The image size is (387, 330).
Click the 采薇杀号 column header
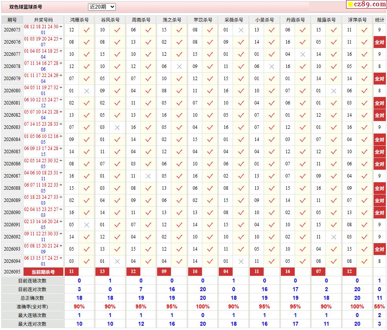click(x=233, y=20)
